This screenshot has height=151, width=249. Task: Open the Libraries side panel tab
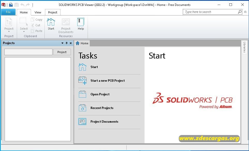click(x=245, y=47)
